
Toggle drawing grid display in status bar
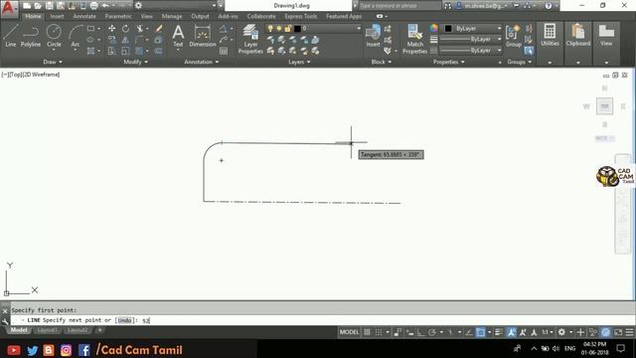[367, 332]
